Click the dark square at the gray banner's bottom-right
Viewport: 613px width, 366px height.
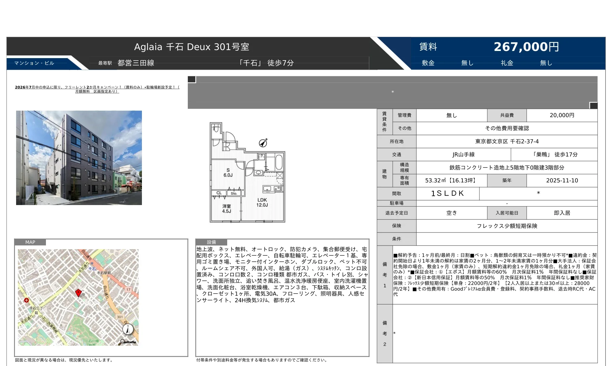594,105
